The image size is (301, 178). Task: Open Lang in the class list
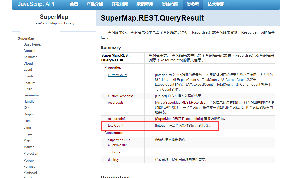[27, 128]
